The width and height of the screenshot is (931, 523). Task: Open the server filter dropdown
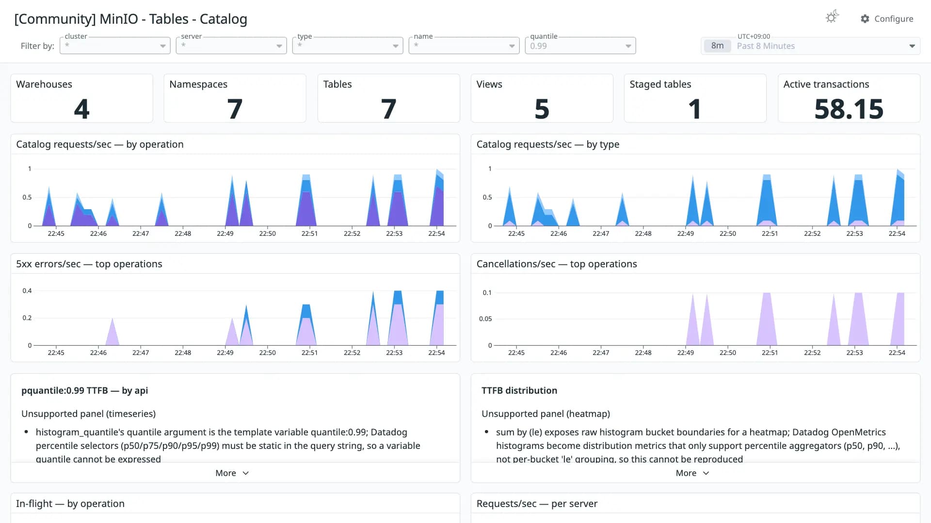point(231,46)
